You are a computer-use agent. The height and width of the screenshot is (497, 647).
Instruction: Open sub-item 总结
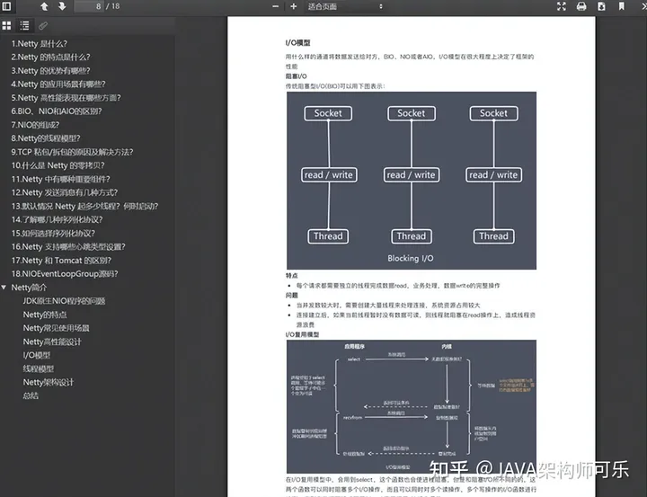click(x=31, y=395)
